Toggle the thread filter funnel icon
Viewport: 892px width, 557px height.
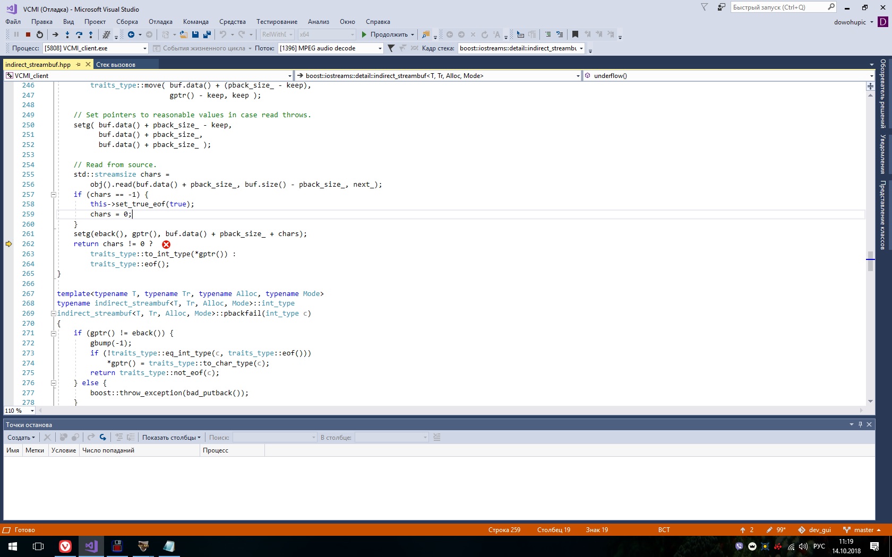point(391,48)
